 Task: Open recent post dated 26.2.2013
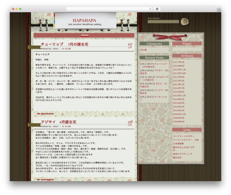(154, 98)
